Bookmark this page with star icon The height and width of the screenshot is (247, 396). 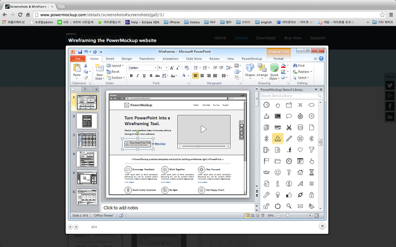pos(382,14)
